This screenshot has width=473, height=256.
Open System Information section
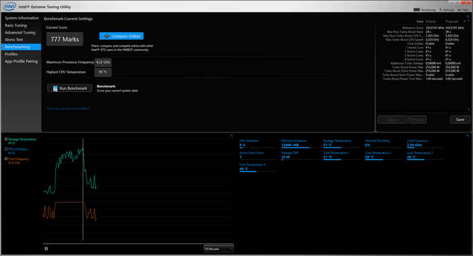22,18
